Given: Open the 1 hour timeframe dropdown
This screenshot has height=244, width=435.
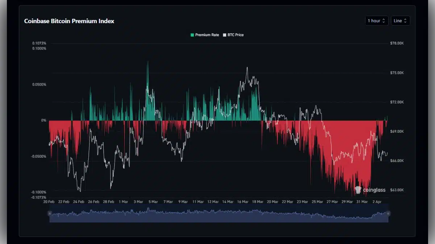Looking at the screenshot, I should (376, 21).
